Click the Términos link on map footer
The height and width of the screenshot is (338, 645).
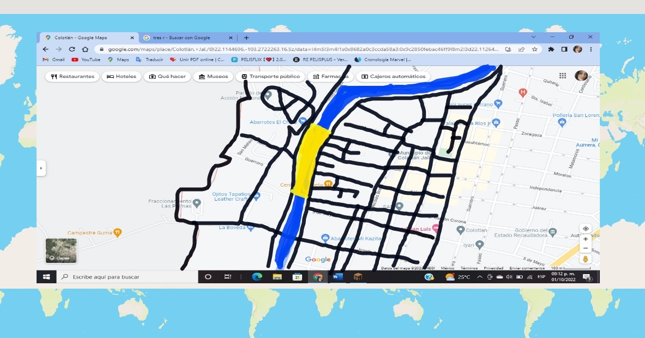(x=469, y=268)
